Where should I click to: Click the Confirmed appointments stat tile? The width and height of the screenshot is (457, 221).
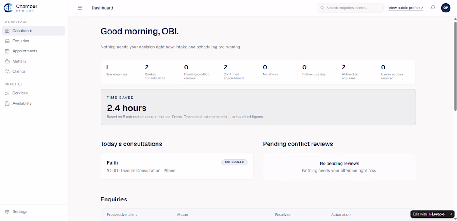click(238, 72)
